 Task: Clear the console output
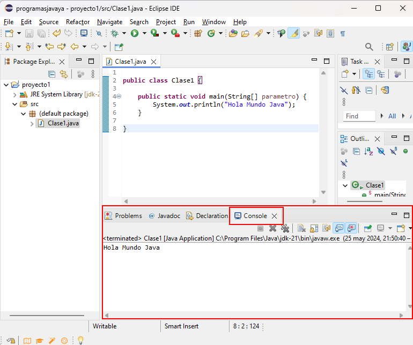click(x=301, y=229)
